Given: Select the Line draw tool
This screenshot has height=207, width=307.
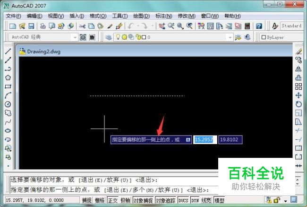Looking at the screenshot, I should (8, 51).
